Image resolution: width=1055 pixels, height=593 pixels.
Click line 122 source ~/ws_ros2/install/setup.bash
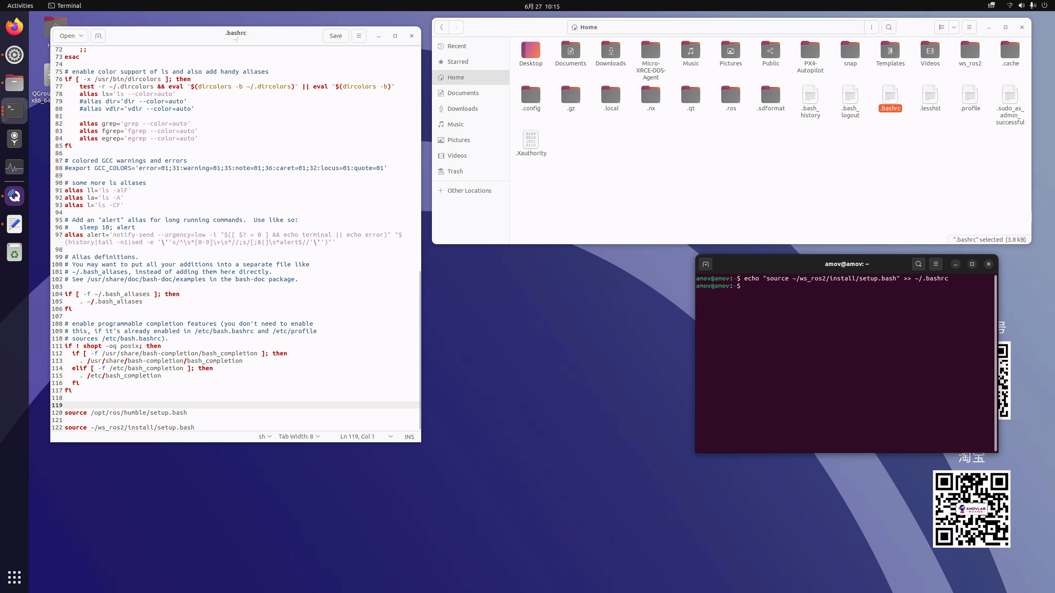(129, 427)
